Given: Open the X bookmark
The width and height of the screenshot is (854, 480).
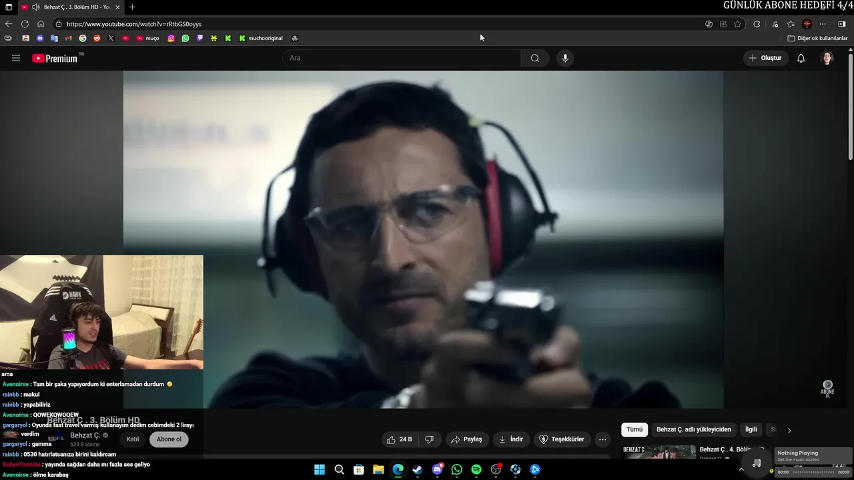Looking at the screenshot, I should click(x=111, y=38).
